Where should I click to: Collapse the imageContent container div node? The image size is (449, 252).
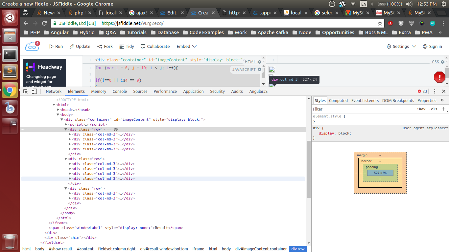tap(62, 119)
